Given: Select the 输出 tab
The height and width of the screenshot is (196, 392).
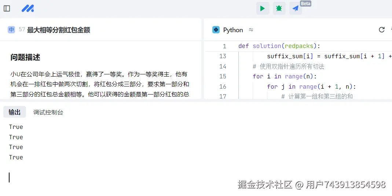Looking at the screenshot, I should (x=15, y=112).
